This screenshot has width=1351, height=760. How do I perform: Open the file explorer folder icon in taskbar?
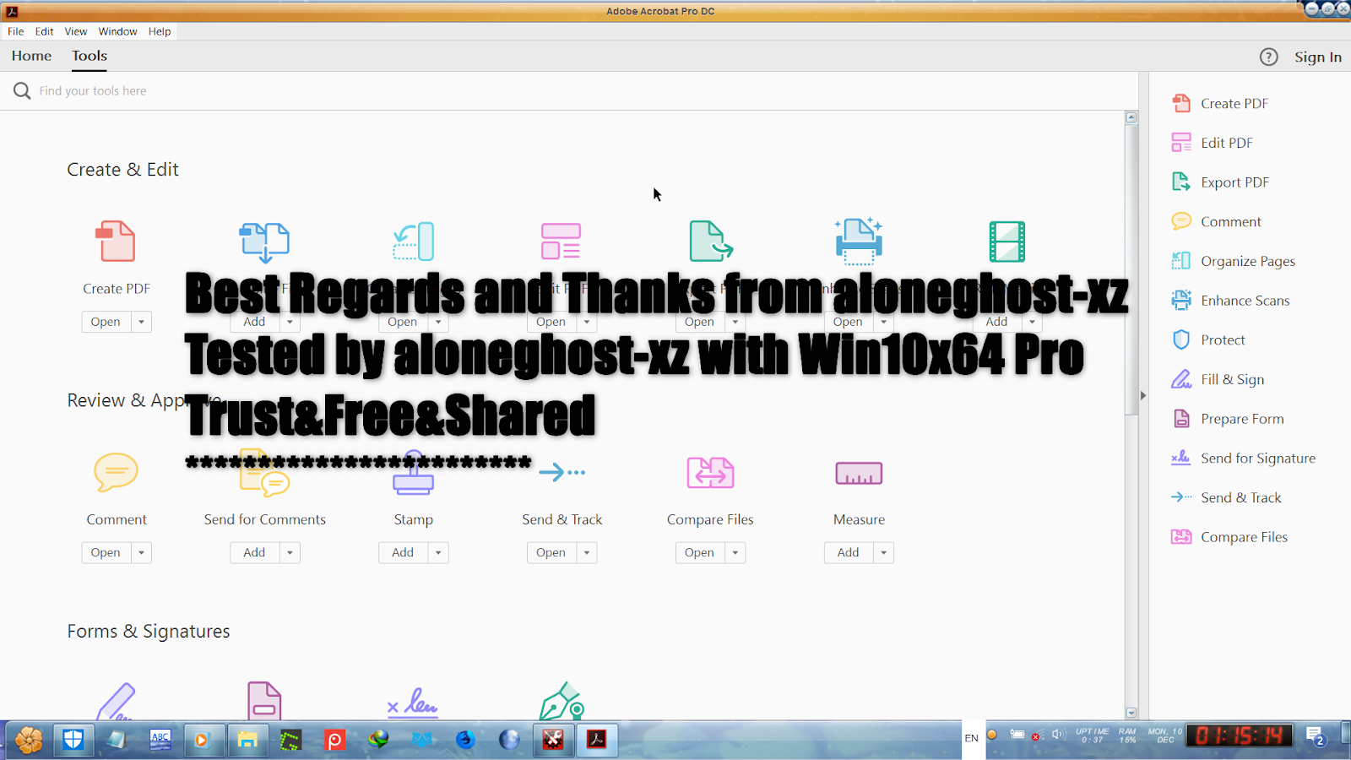[247, 740]
